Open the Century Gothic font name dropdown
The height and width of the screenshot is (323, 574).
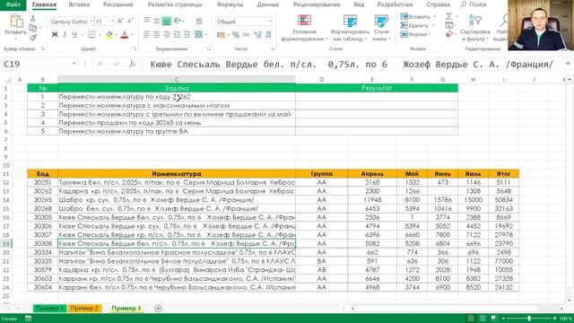tap(91, 22)
